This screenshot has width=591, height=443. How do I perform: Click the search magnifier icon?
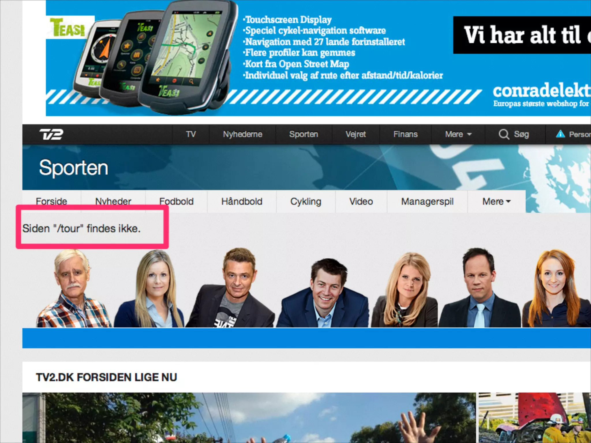pyautogui.click(x=504, y=134)
